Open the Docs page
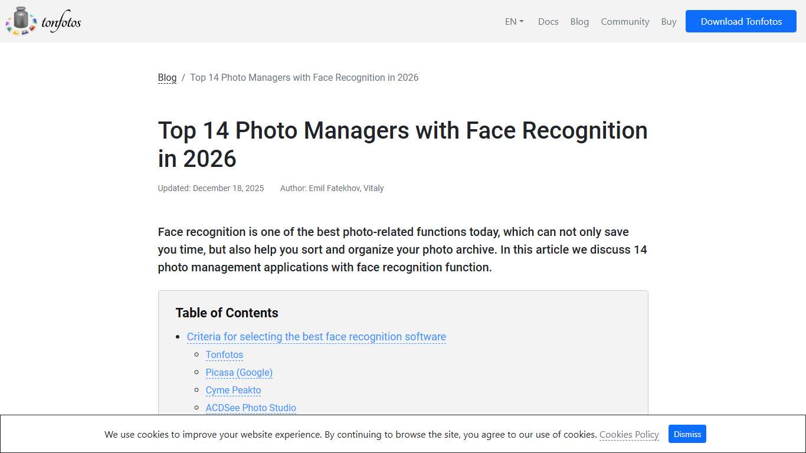The height and width of the screenshot is (453, 806). (x=548, y=21)
